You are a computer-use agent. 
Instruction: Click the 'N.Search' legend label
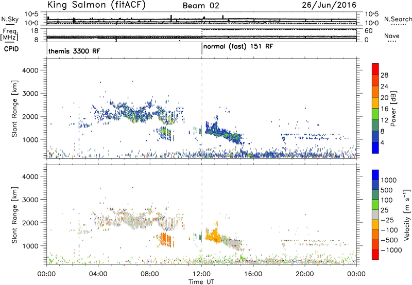pyautogui.click(x=398, y=19)
